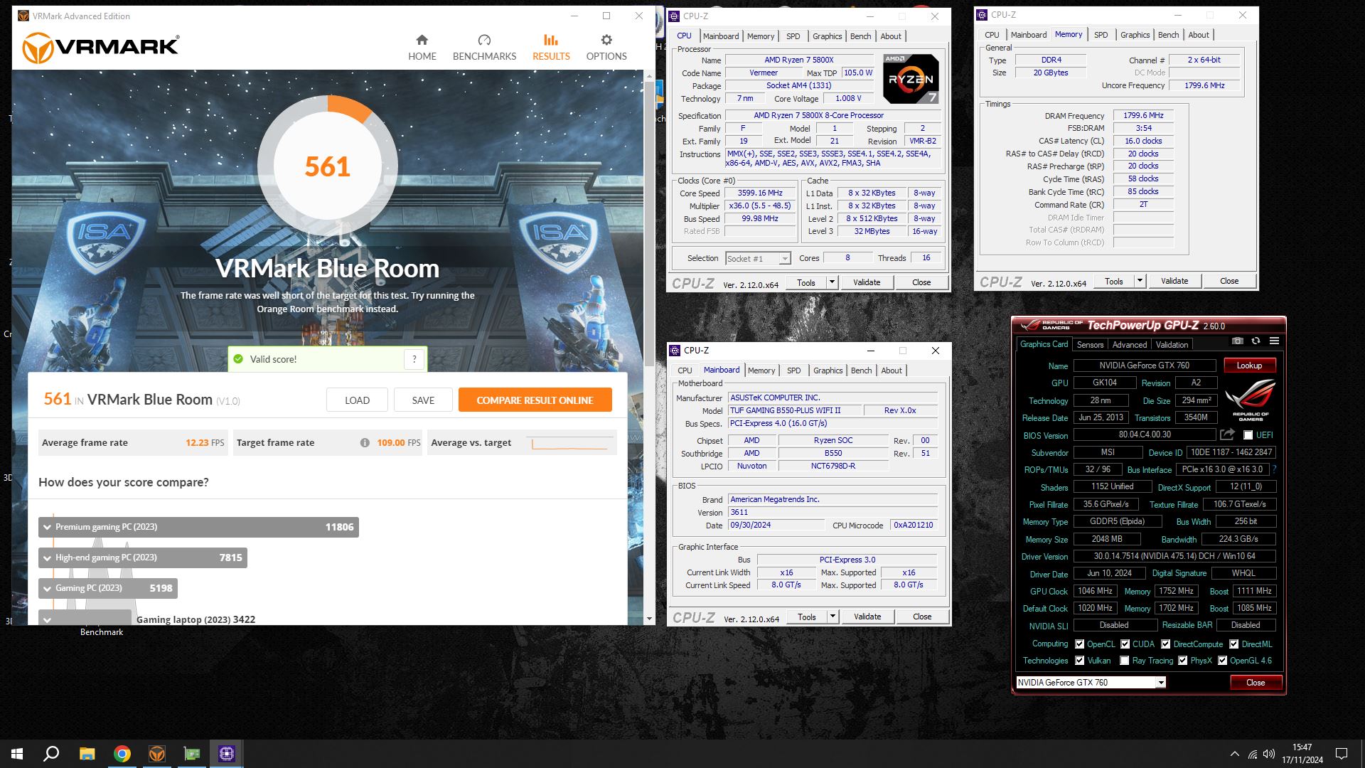Click the Ryzen 7 logo in CPU-Z
This screenshot has height=768, width=1365.
[911, 79]
